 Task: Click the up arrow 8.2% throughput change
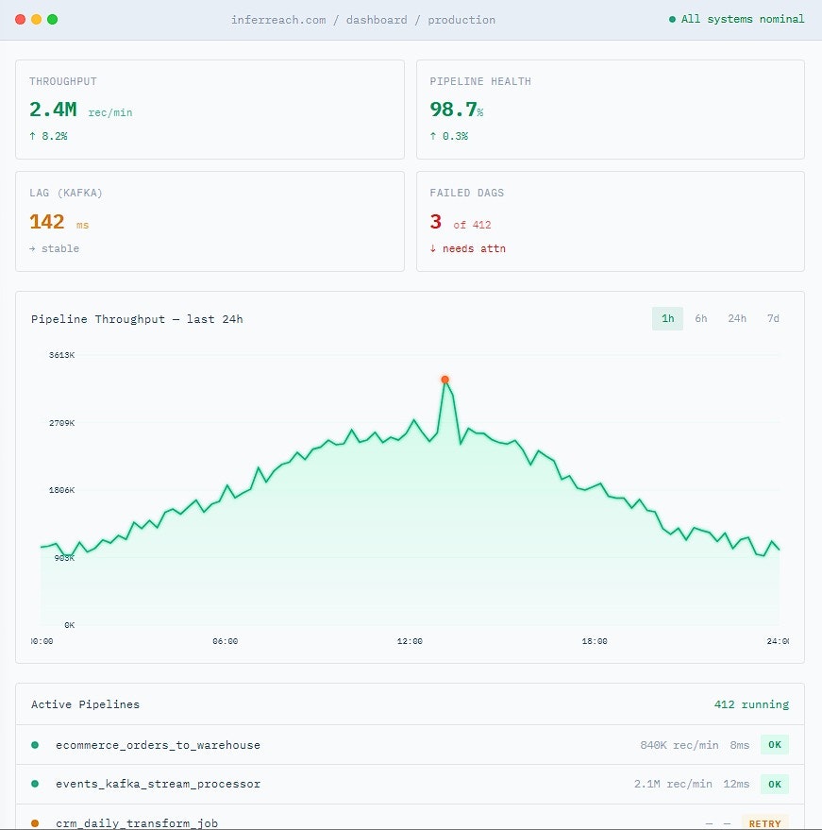pyautogui.click(x=48, y=136)
